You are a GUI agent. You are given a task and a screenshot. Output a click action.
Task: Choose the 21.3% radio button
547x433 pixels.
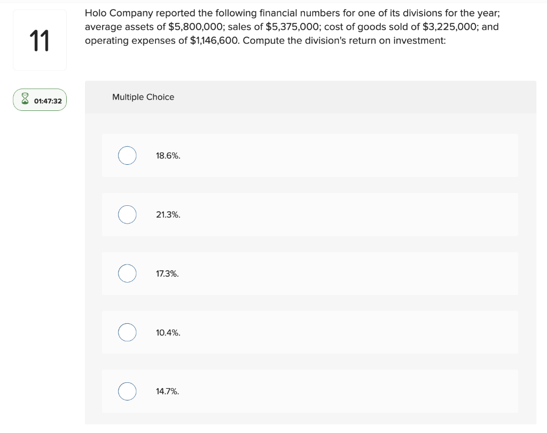point(127,214)
